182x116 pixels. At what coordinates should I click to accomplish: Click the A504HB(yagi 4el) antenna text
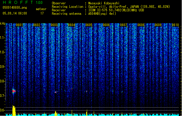[x=102, y=14]
